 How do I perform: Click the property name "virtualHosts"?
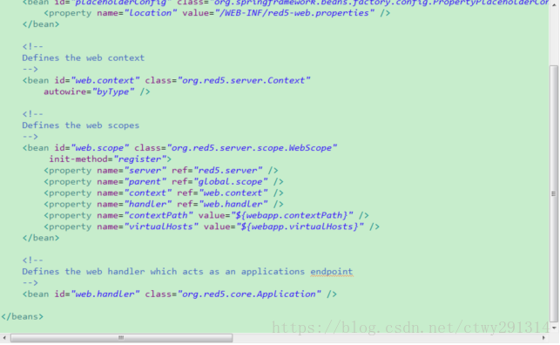tap(161, 227)
